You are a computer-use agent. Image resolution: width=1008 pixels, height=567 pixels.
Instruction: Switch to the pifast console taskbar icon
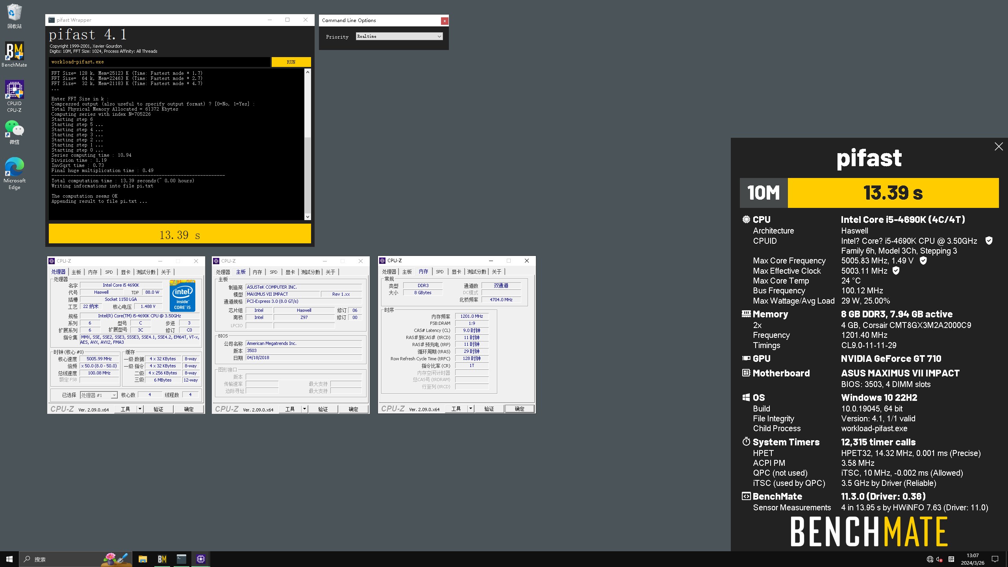[x=181, y=559]
